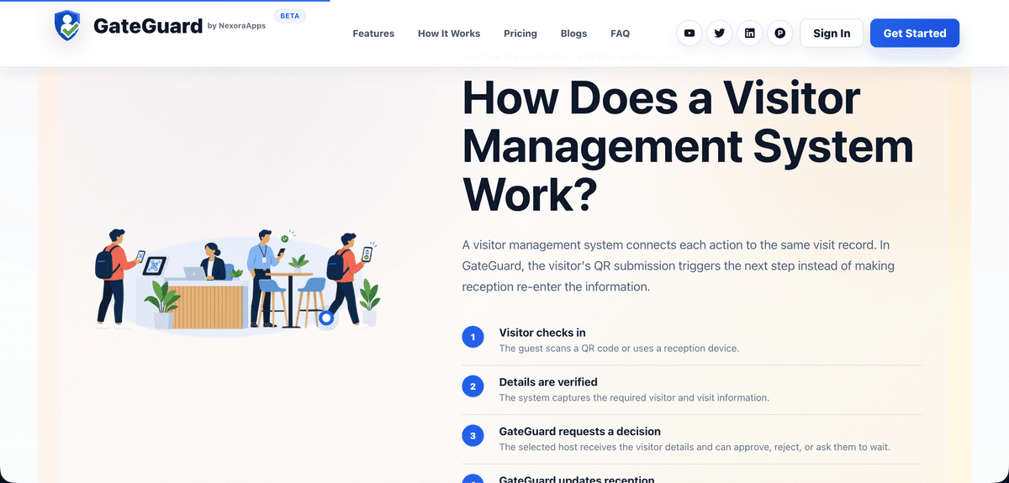This screenshot has height=483, width=1009.
Task: Click the GateGuard brand name text
Action: click(147, 26)
